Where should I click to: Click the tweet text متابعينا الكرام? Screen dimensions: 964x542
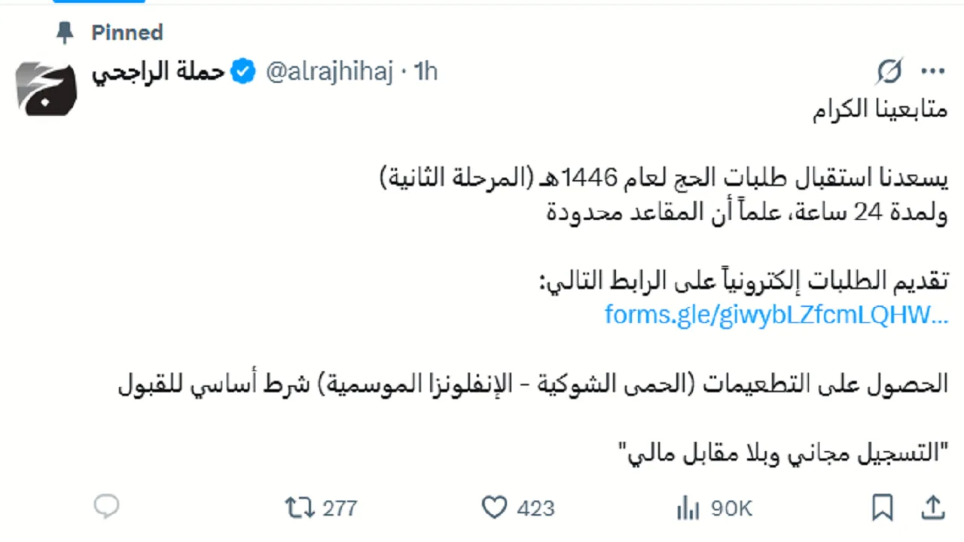click(880, 111)
